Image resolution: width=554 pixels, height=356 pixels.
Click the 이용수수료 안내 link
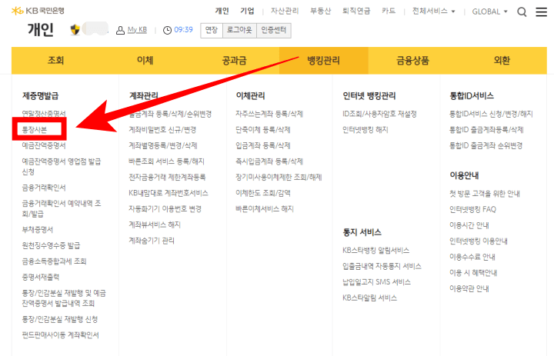472,257
